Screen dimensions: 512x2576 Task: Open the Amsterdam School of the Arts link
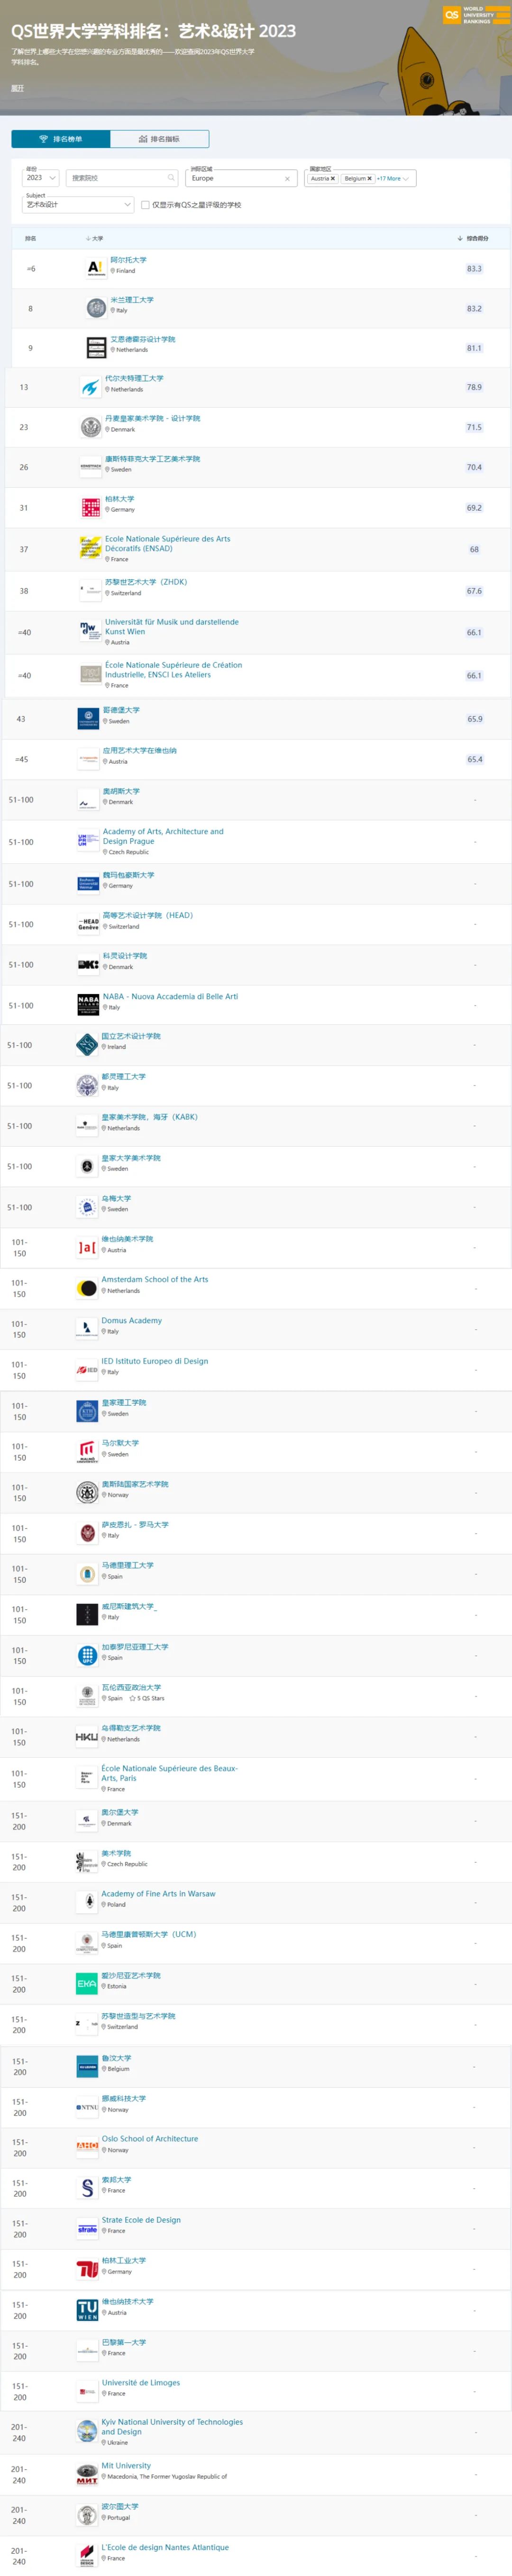(x=155, y=1280)
